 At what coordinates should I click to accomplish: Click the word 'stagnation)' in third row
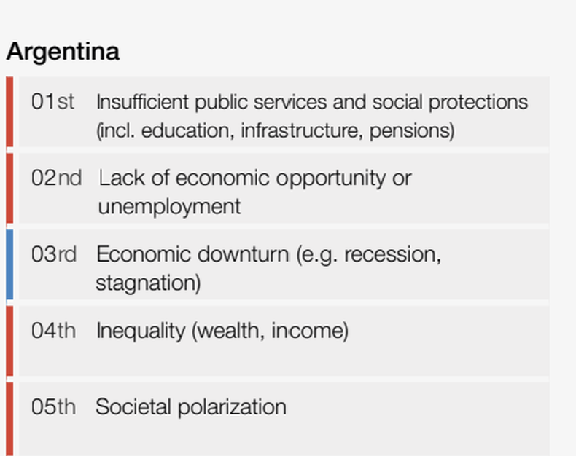coord(149,283)
